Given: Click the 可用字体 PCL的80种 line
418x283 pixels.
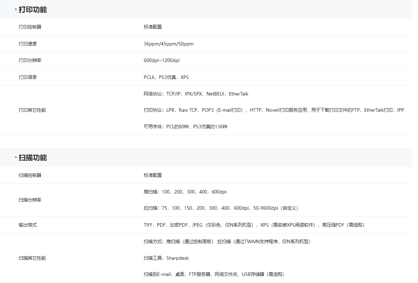Looking at the screenshot, I should [x=185, y=127].
